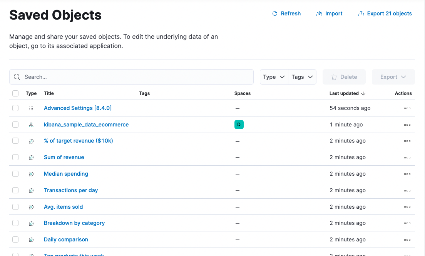Open actions menu for Advanced Settings row

pos(407,108)
